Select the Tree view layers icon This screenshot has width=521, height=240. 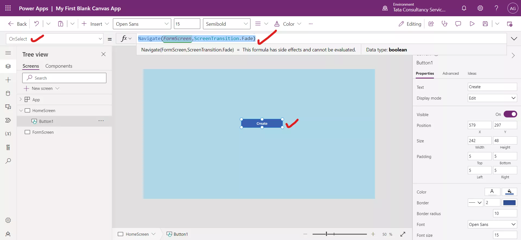coord(8,66)
